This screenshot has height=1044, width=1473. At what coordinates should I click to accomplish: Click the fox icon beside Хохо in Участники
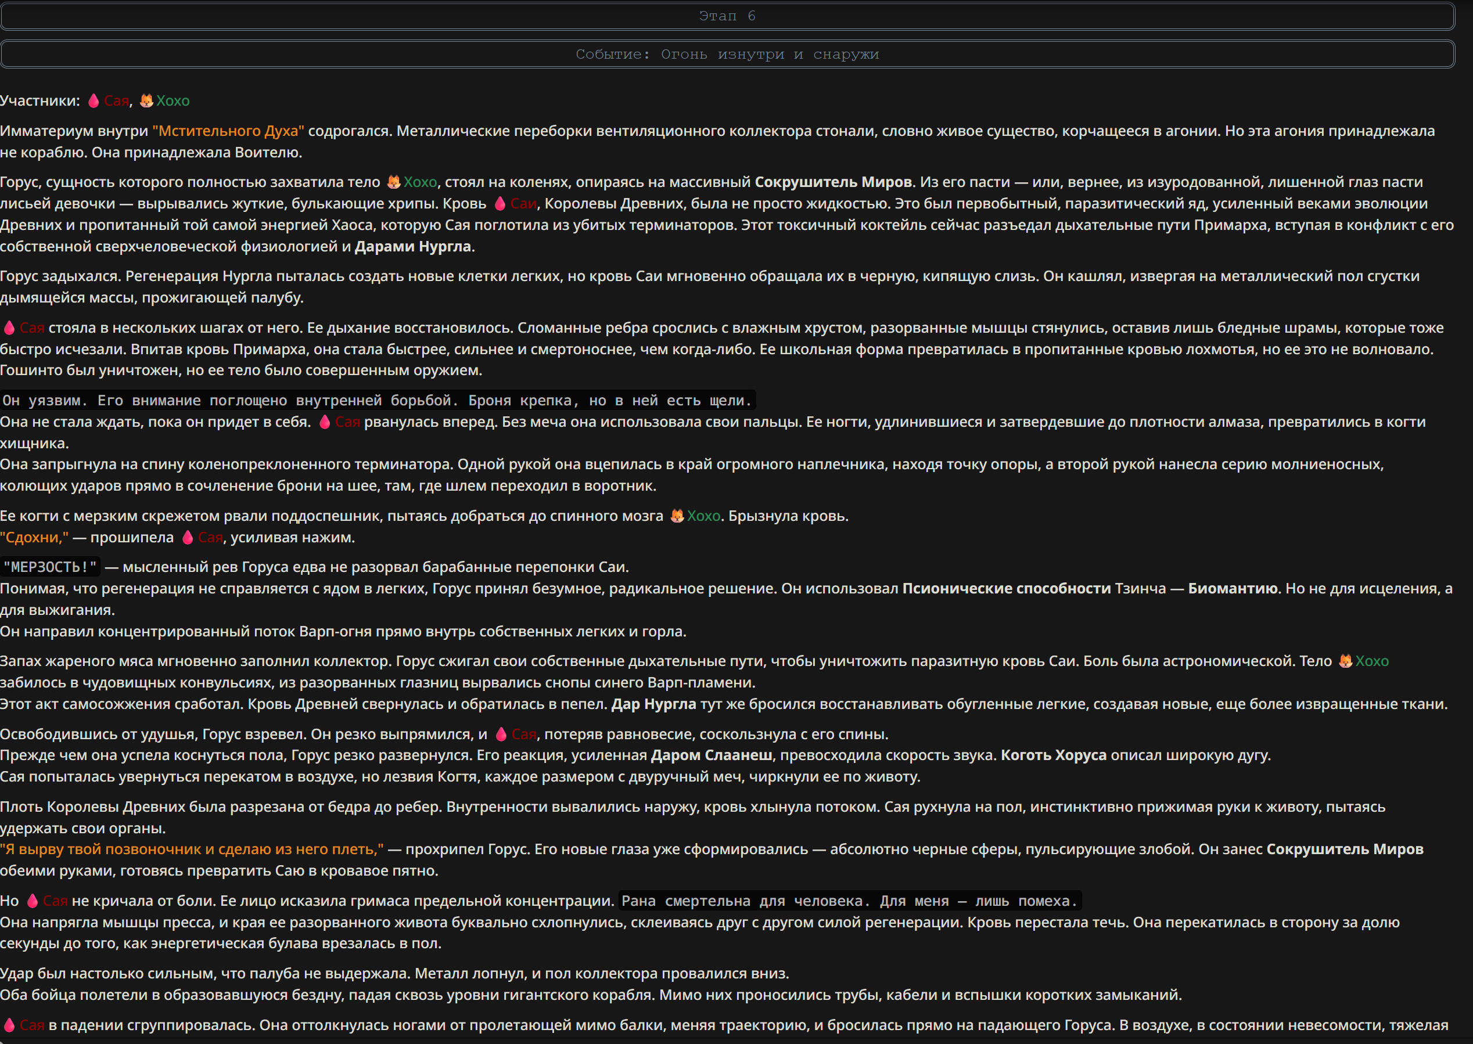(x=146, y=101)
